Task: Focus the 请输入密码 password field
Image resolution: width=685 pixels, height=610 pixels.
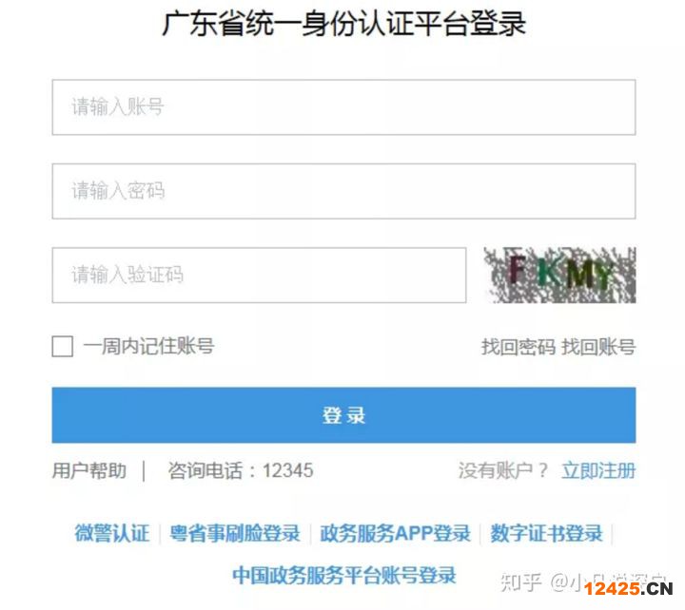Action: click(x=343, y=191)
